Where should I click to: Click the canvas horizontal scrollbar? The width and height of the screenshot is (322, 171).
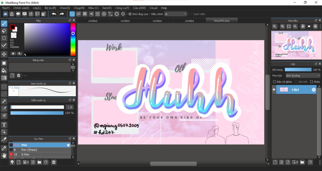click(x=173, y=163)
